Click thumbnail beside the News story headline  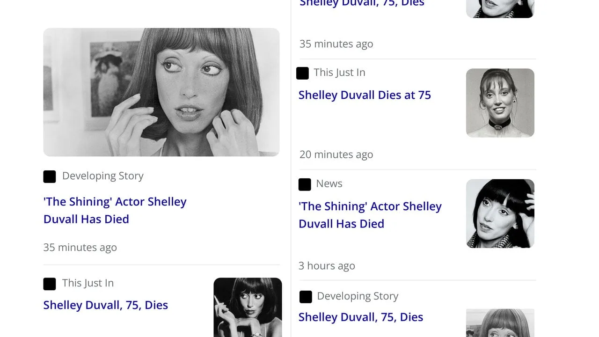pos(500,213)
